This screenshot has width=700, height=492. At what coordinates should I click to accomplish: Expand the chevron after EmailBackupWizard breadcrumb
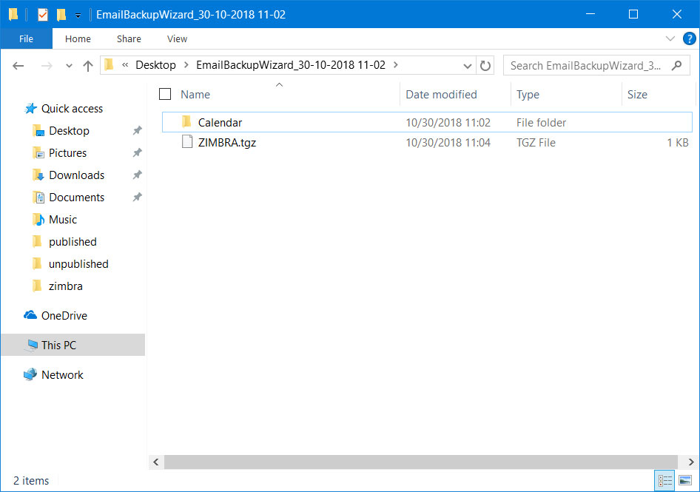click(x=396, y=65)
